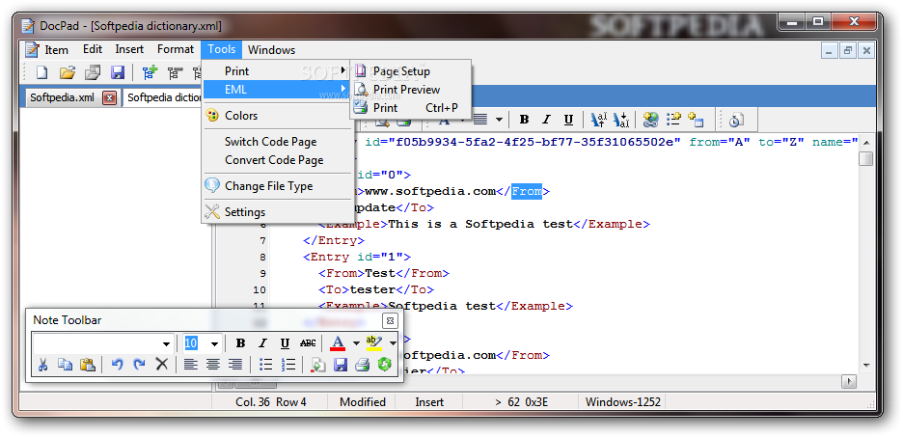Undo with the blue back-arrow icon
The width and height of the screenshot is (903, 437).
tap(117, 365)
